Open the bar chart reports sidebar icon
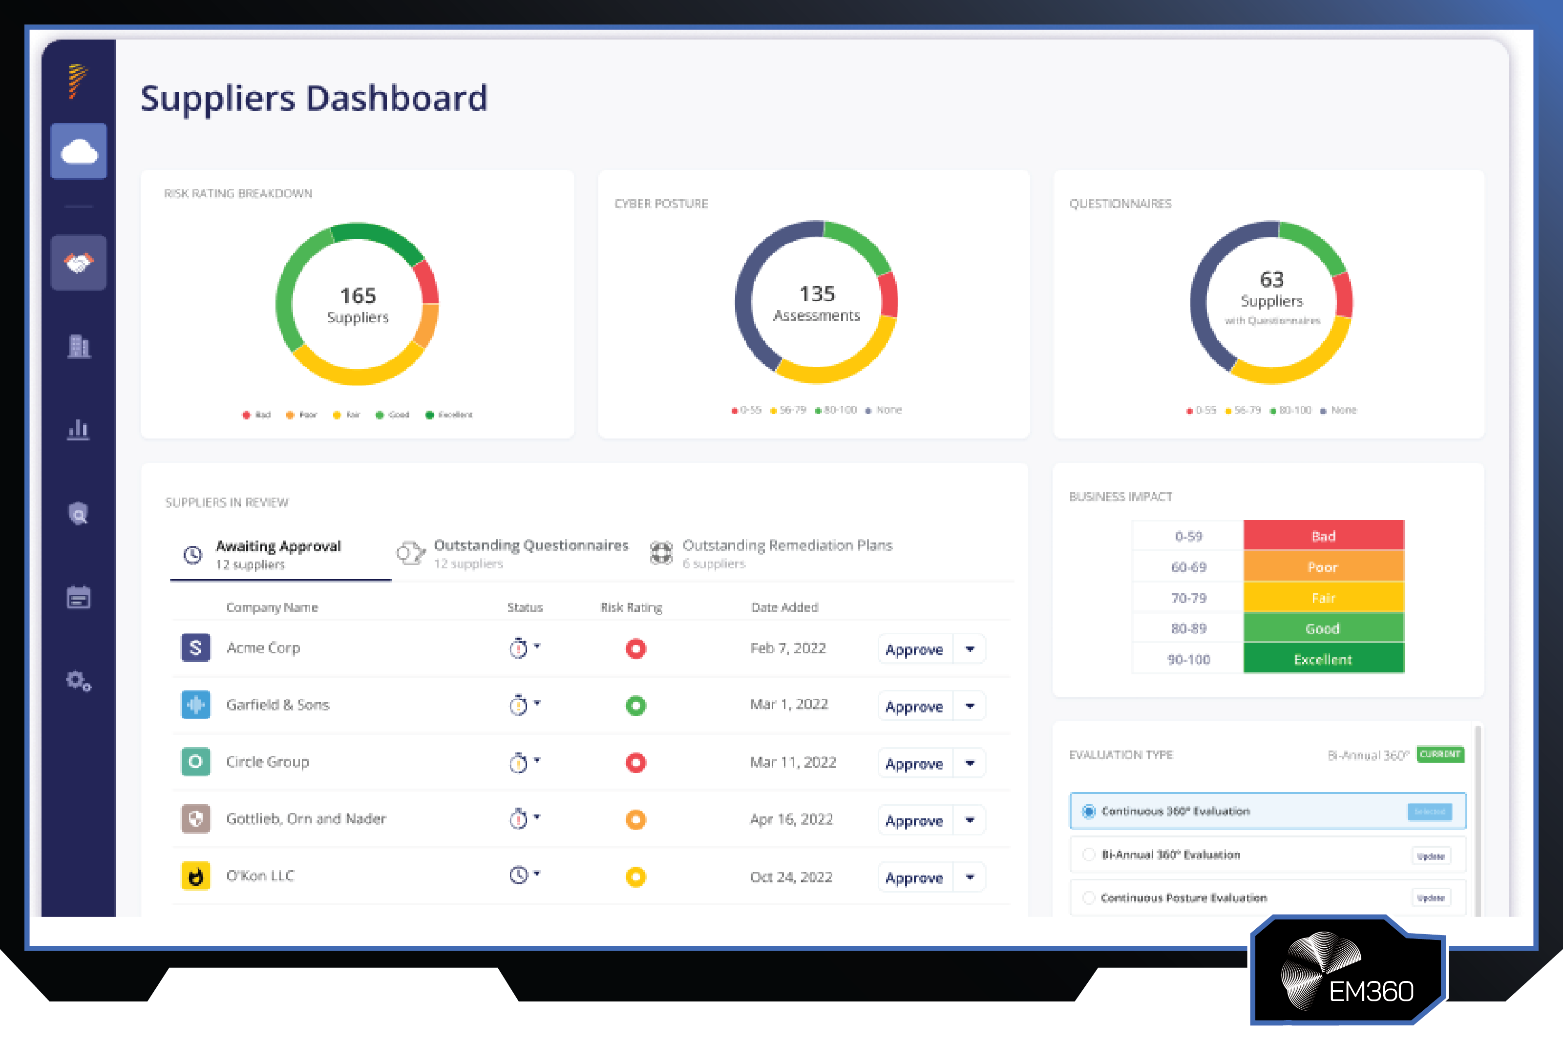1563x1042 pixels. pos(79,430)
